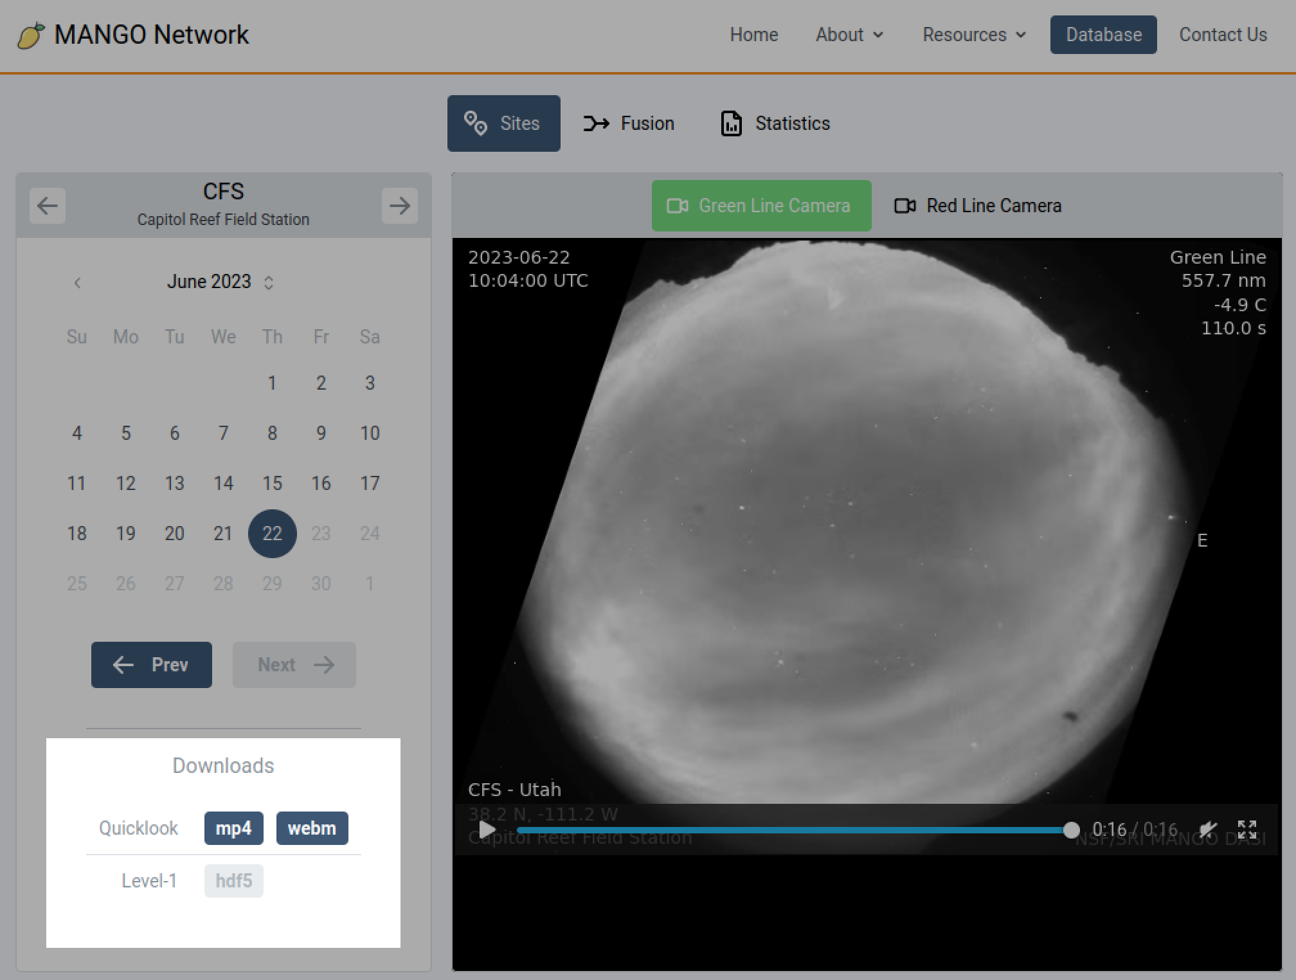Download Quicklook mp4 file

click(x=233, y=828)
